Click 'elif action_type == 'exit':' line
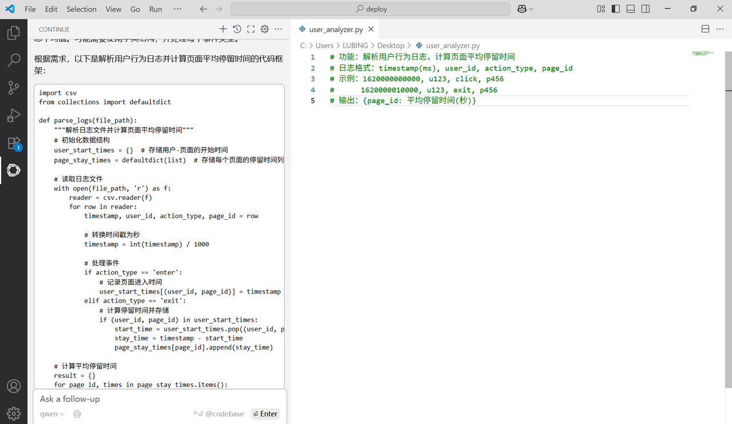This screenshot has width=732, height=424. click(136, 300)
